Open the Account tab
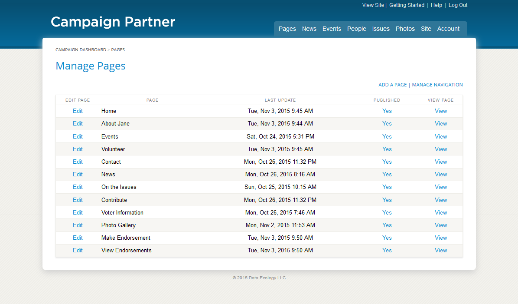Image resolution: width=518 pixels, height=304 pixels. pos(448,29)
